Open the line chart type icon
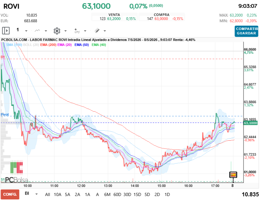 [x=37, y=31]
